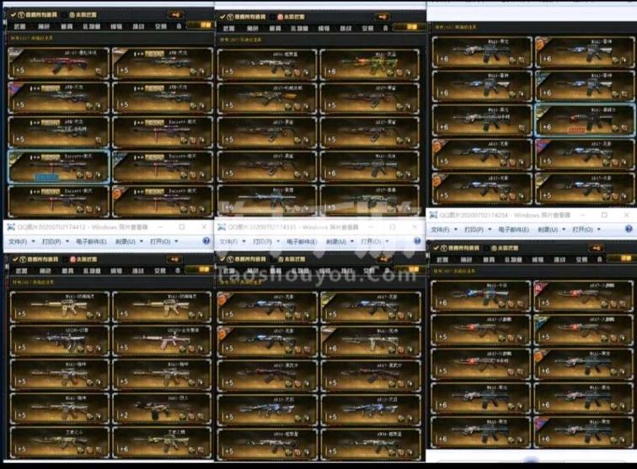637x469 pixels.
Task: Click the photo viewer app icon of QQ图片20200702174331 window
Action: point(222,227)
